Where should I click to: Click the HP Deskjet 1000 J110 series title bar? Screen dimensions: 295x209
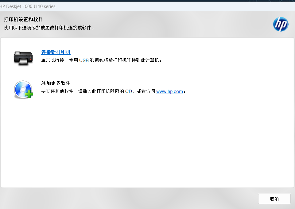28,6
